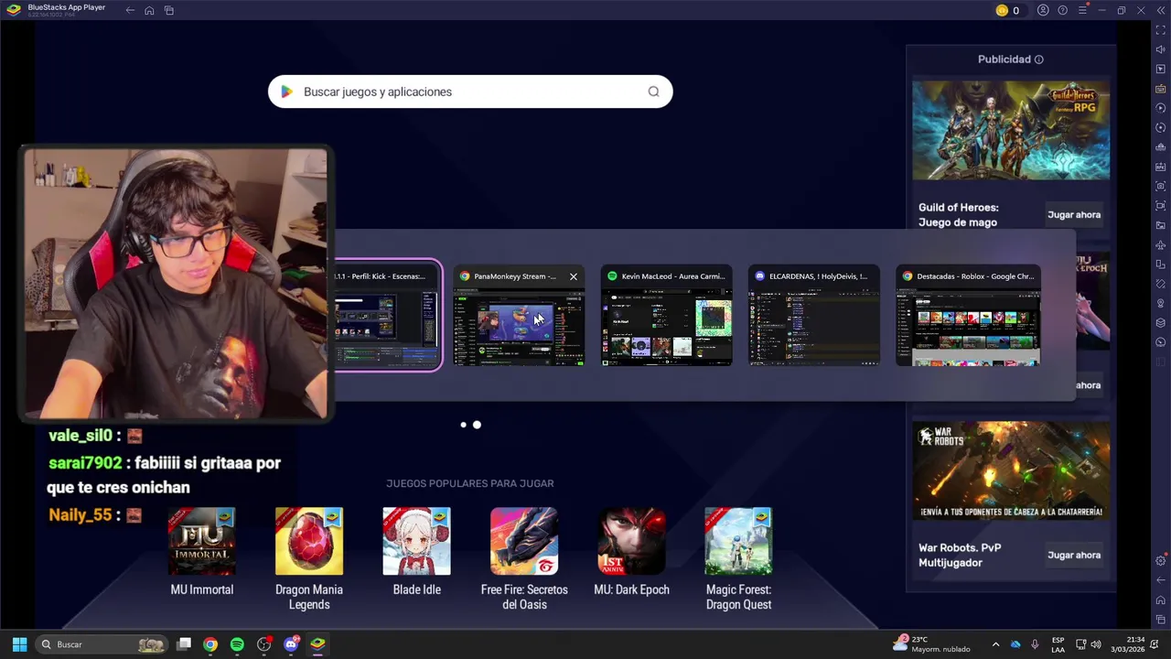Open the multi-instance layers icon
1171x659 pixels.
[1161, 322]
